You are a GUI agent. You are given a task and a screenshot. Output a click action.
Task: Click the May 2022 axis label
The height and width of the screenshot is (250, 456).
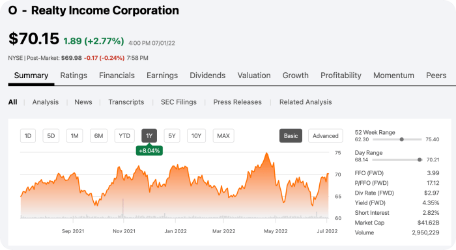(x=276, y=231)
